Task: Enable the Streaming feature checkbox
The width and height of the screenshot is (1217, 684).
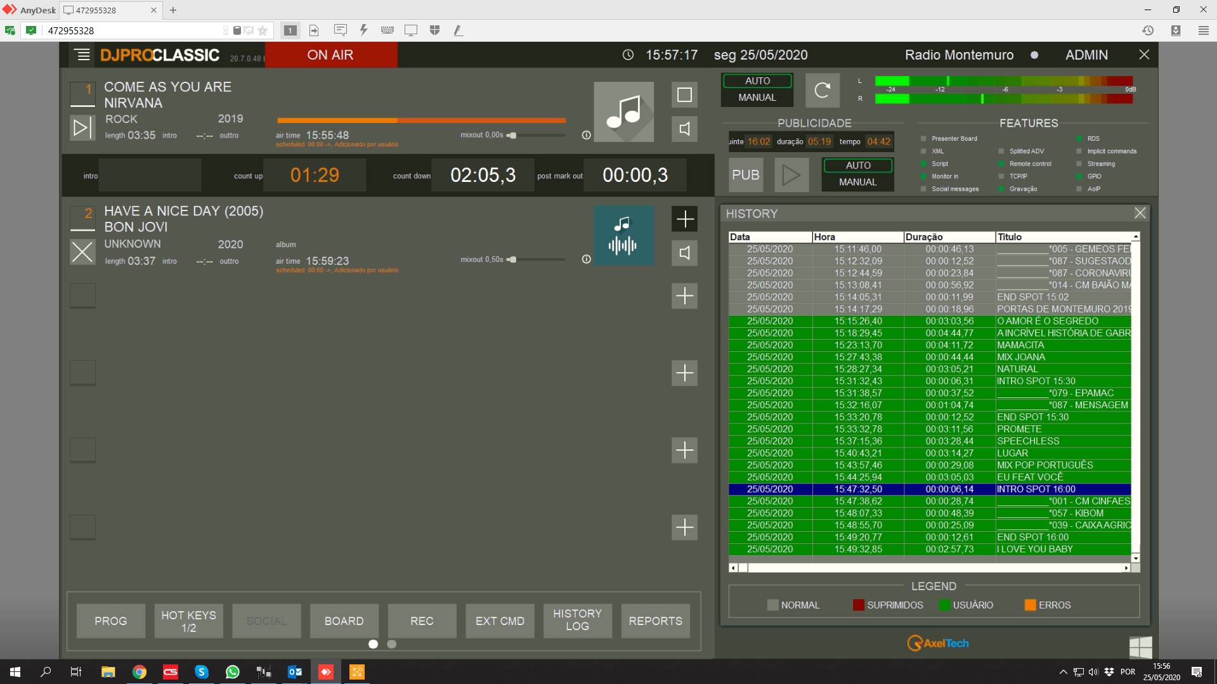Action: (1079, 164)
